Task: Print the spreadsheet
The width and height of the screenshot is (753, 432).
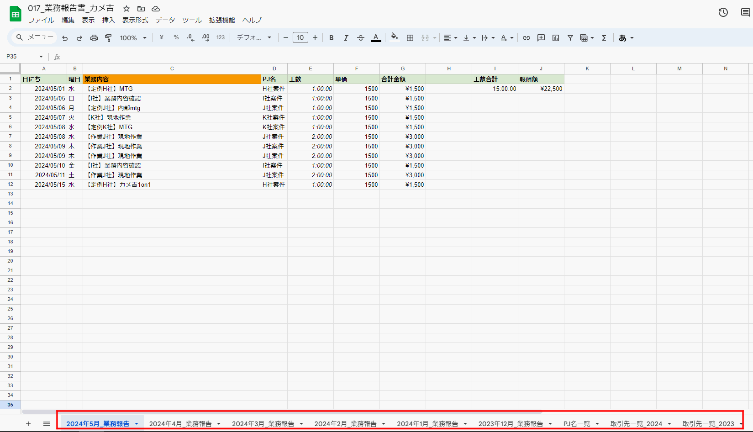Action: tap(94, 38)
